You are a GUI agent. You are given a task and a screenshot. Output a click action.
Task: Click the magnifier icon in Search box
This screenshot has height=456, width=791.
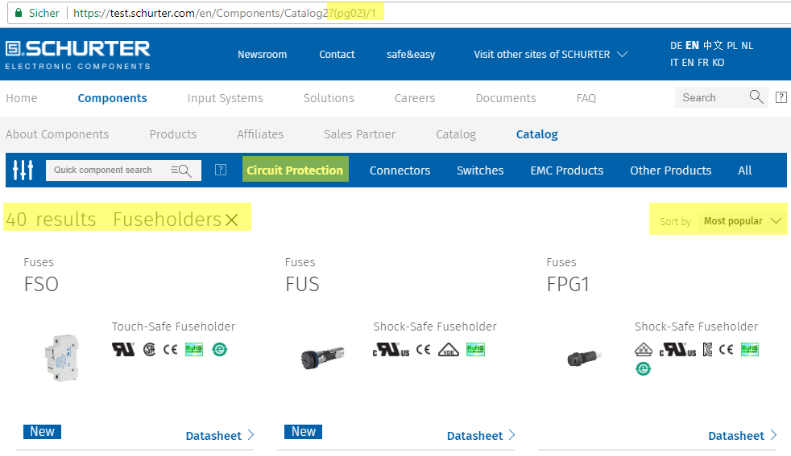click(x=756, y=97)
